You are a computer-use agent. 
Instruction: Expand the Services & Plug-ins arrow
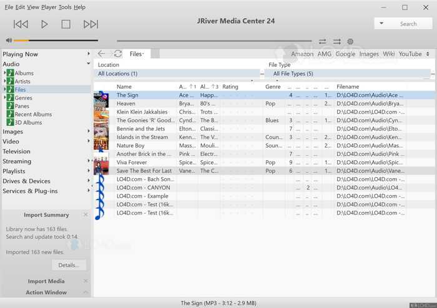pyautogui.click(x=89, y=191)
